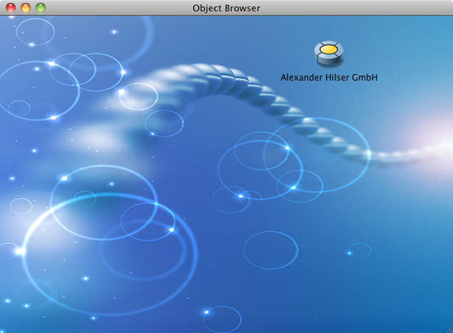
Task: Close the Object Browser window
Action: pos(11,8)
